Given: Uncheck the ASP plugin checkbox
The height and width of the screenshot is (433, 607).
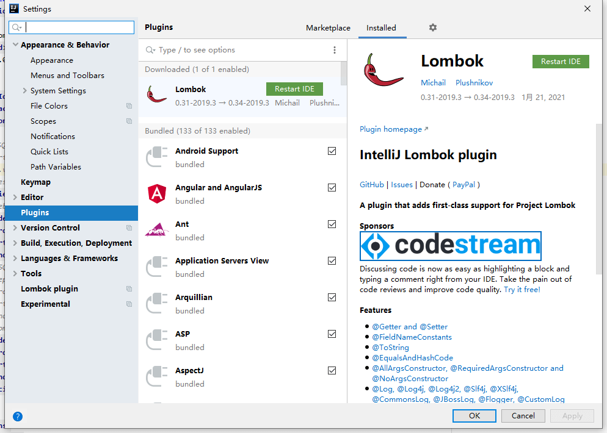Looking at the screenshot, I should pyautogui.click(x=332, y=334).
